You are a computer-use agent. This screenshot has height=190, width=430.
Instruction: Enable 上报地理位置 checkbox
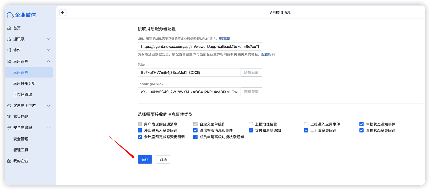pyautogui.click(x=251, y=124)
